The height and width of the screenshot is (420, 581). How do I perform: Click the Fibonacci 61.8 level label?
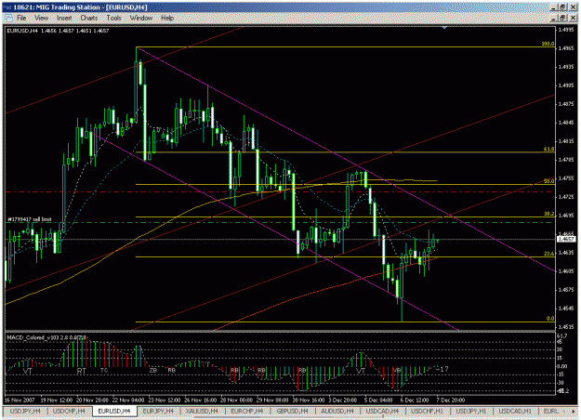[548, 150]
